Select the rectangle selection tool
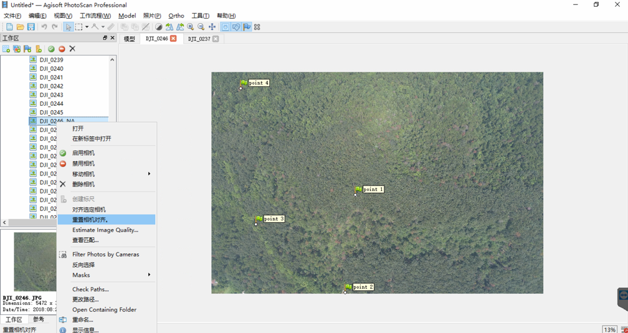This screenshot has height=333, width=628. point(79,27)
